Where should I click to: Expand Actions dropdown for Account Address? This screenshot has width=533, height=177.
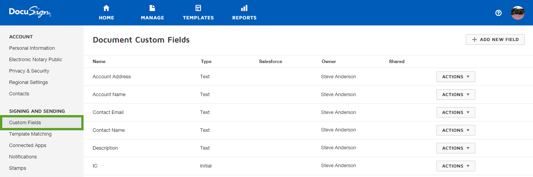click(x=456, y=77)
